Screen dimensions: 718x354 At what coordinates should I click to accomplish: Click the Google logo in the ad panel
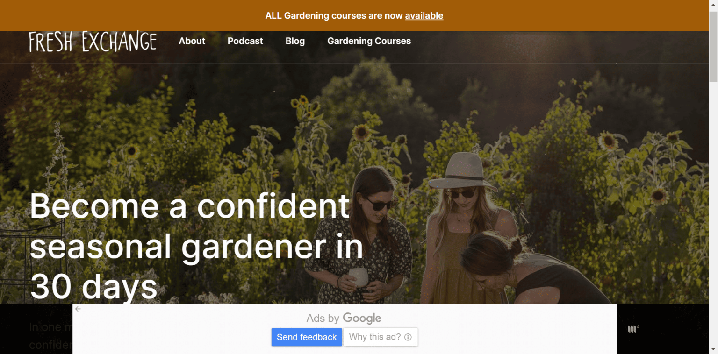[362, 318]
